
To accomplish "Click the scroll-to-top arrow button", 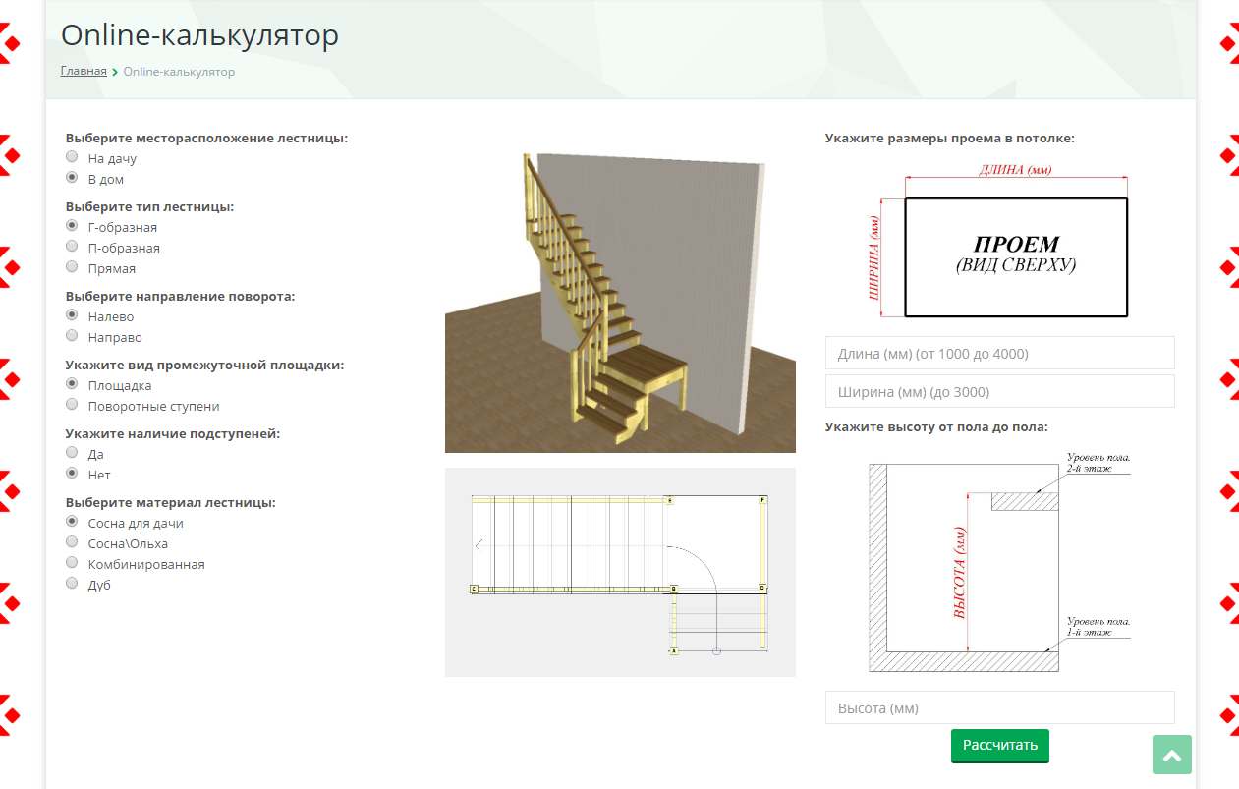I will 1172,755.
